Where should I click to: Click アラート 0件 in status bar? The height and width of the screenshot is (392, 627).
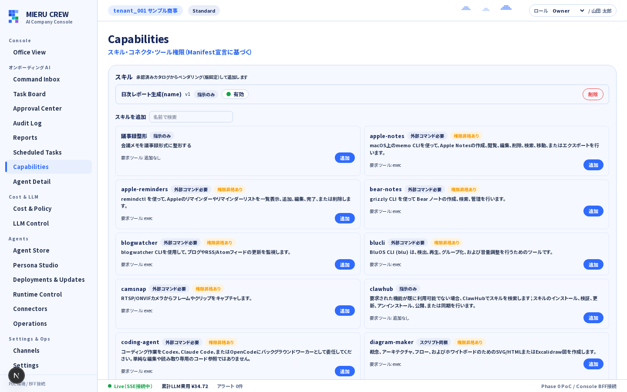click(x=230, y=386)
